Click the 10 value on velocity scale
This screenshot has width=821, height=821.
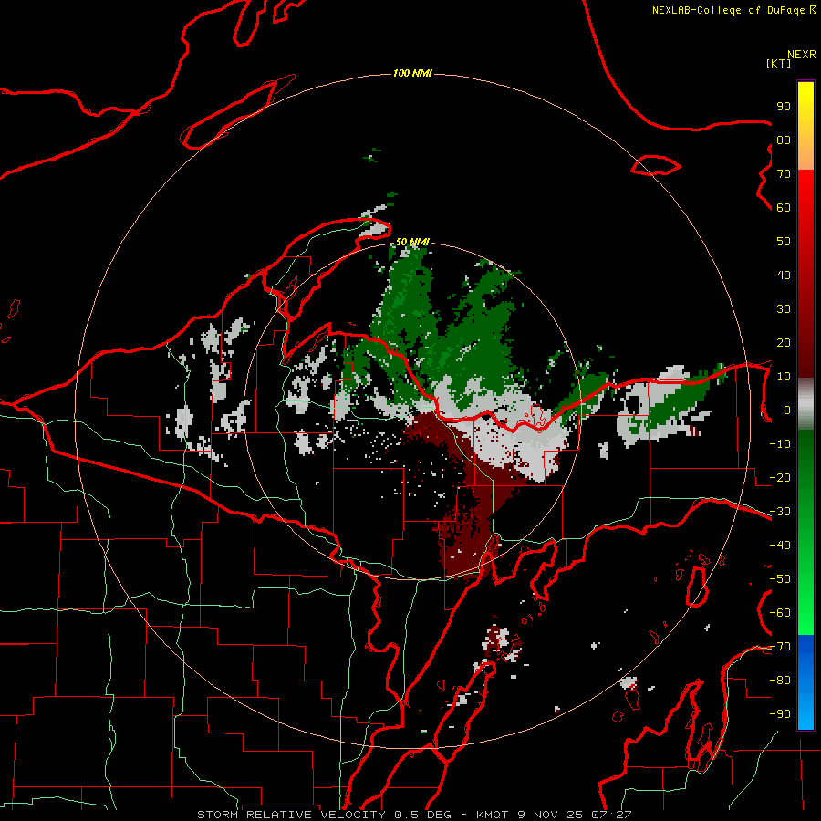click(784, 377)
